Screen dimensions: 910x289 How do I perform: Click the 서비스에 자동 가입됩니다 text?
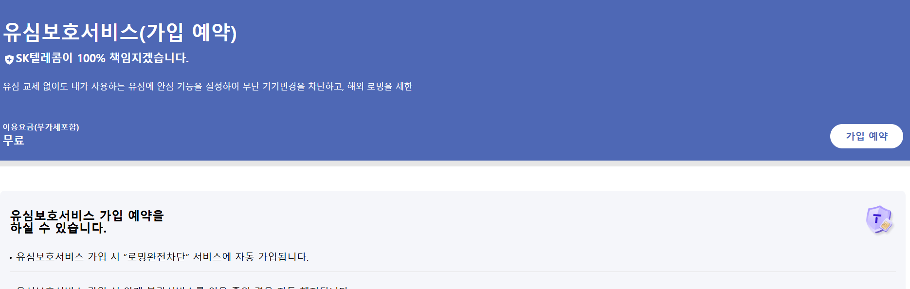(x=251, y=256)
